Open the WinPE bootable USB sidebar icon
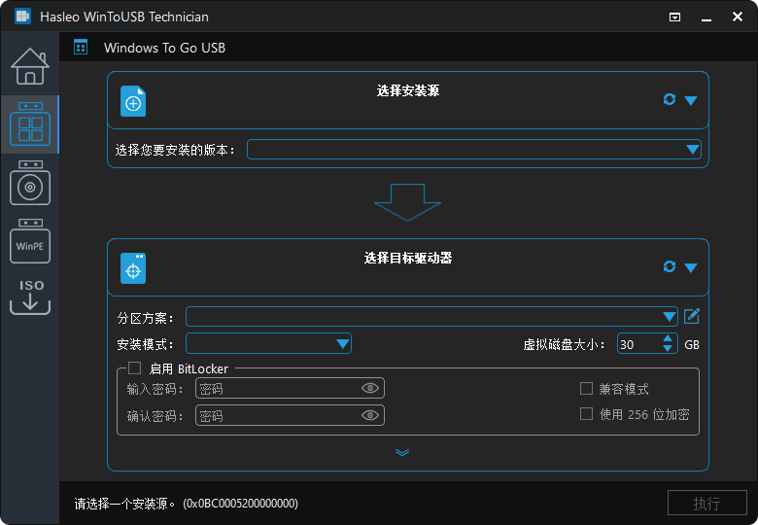The width and height of the screenshot is (758, 525). [x=30, y=241]
